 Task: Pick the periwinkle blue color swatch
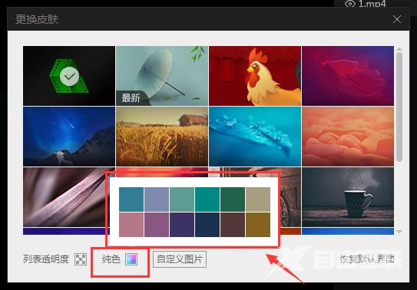pos(157,199)
